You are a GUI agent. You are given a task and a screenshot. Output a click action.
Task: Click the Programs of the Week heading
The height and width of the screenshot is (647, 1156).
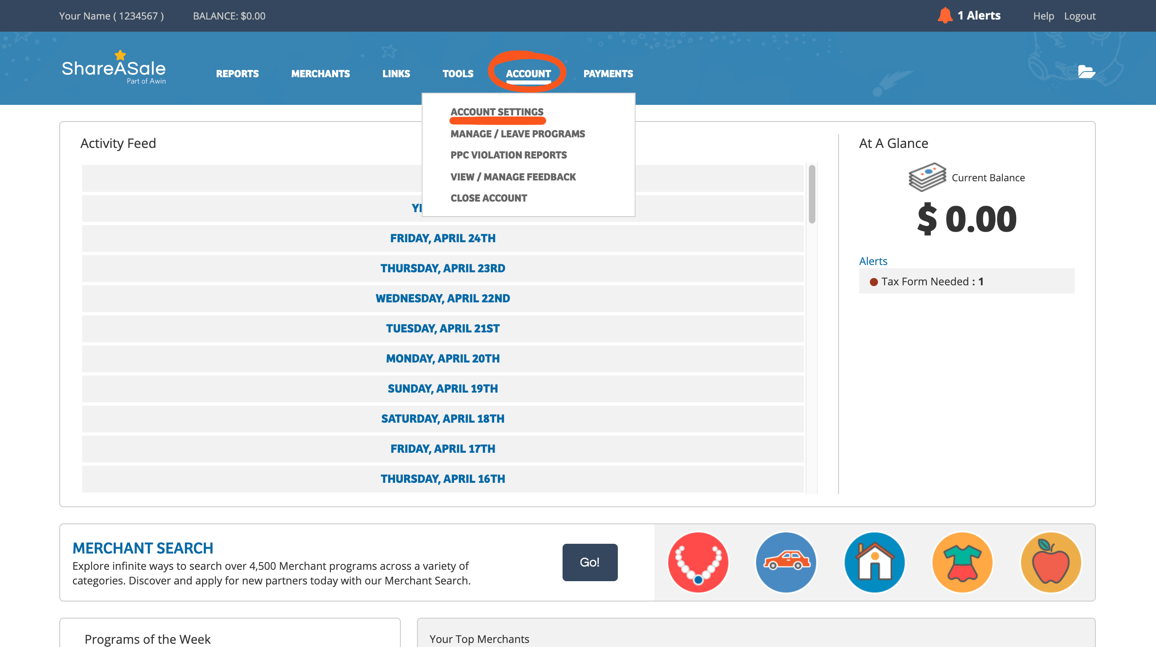[x=147, y=639]
